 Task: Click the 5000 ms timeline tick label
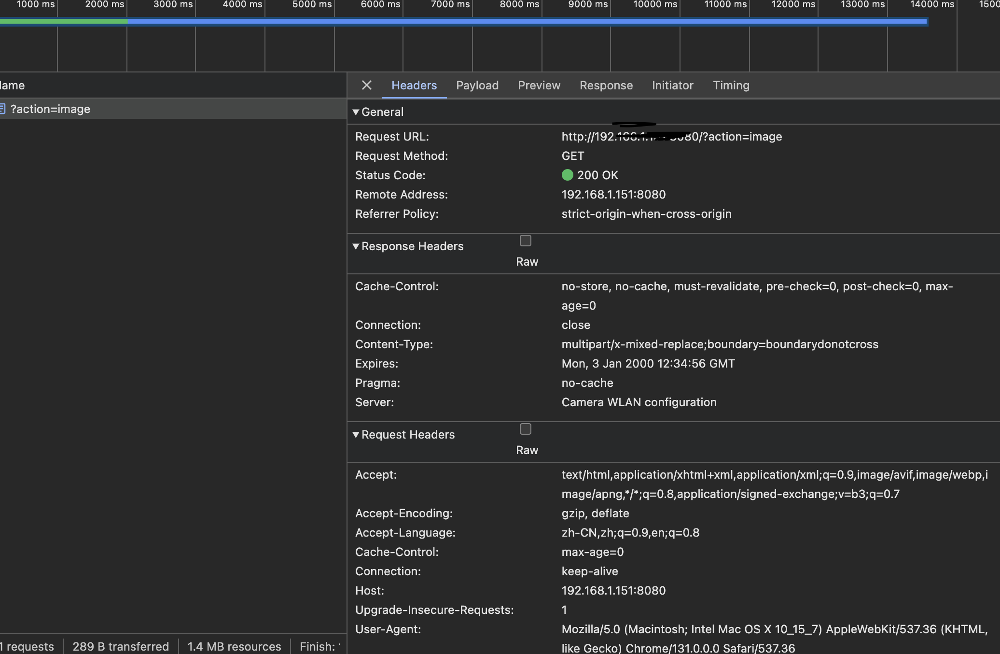pyautogui.click(x=312, y=4)
